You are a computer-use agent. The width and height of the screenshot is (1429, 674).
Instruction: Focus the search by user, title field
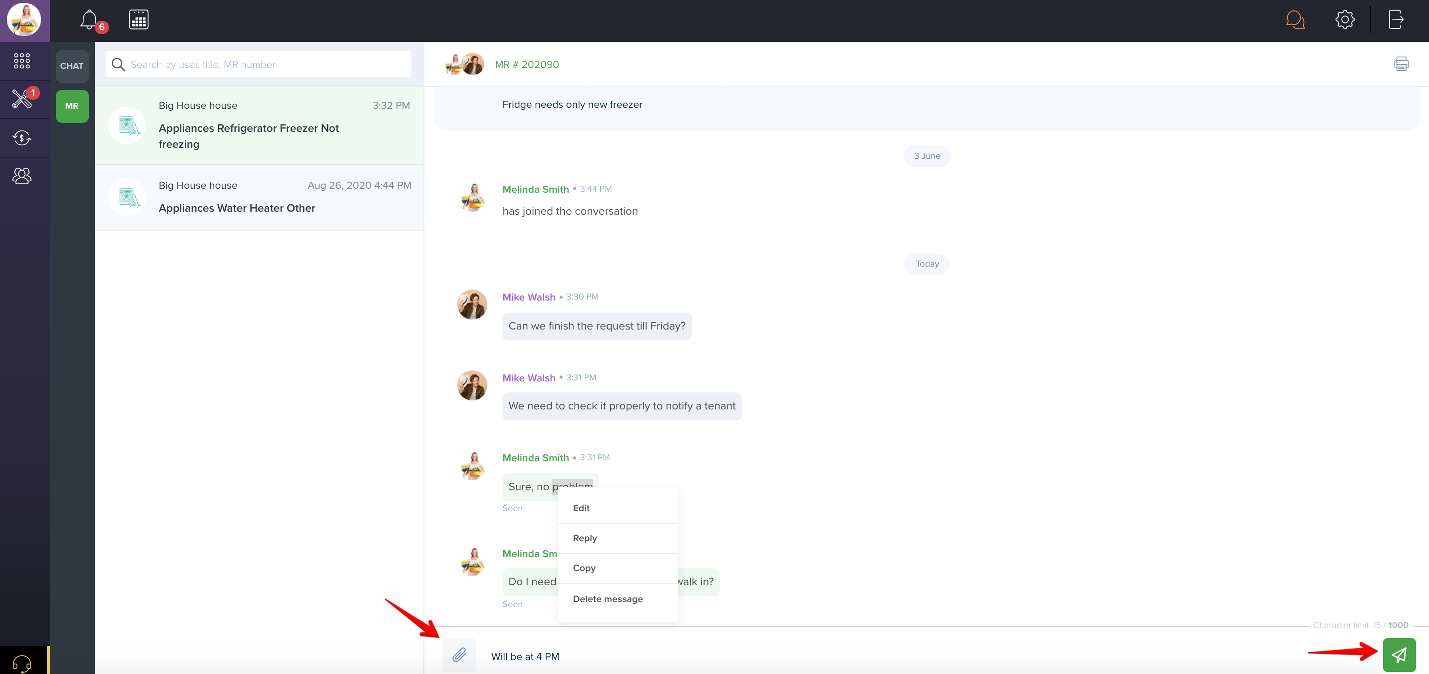[x=259, y=64]
